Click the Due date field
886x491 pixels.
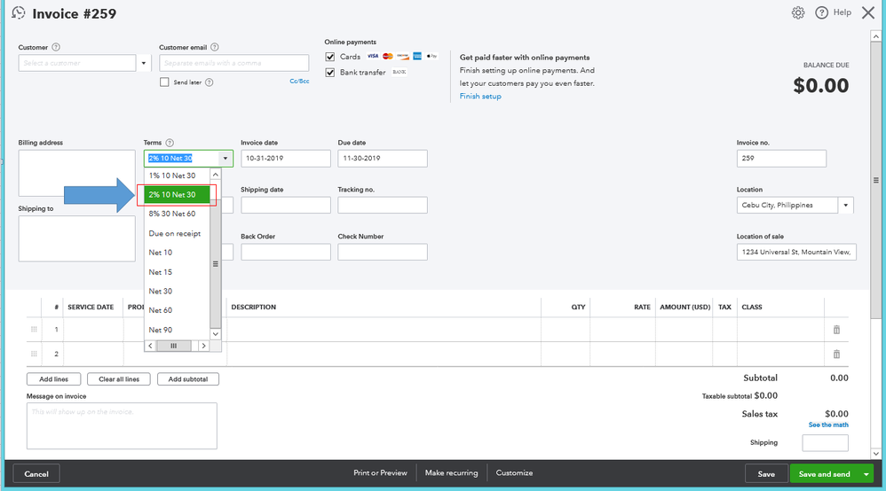[x=383, y=159]
